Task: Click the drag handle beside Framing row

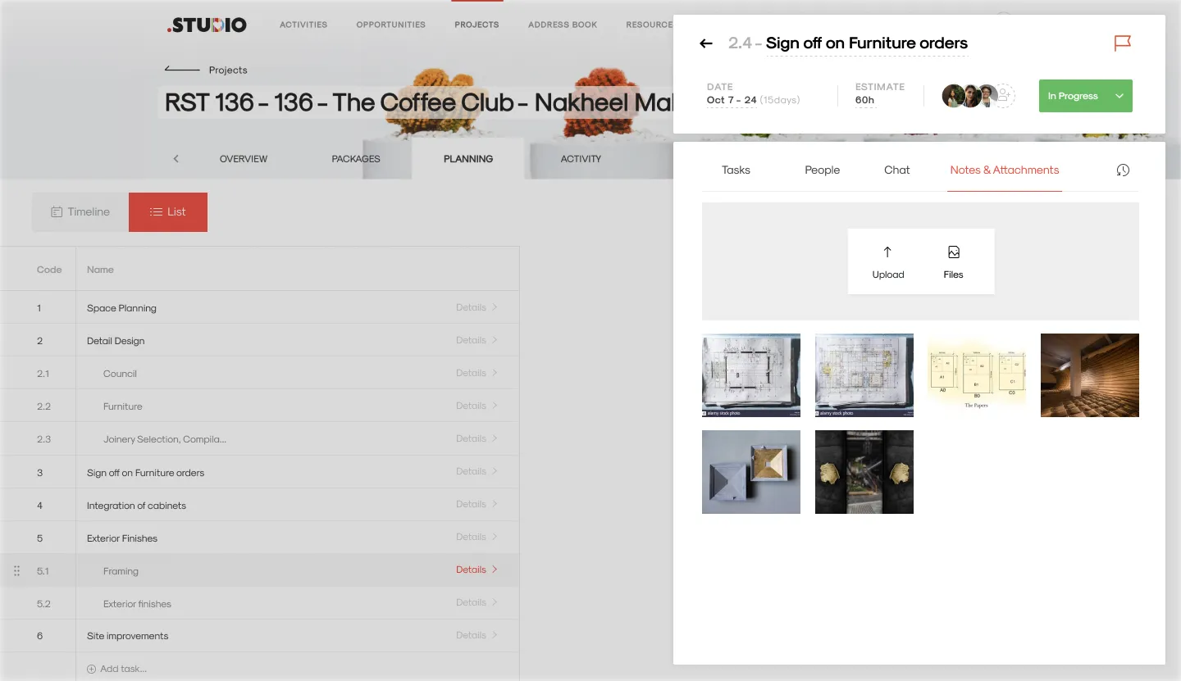Action: tap(16, 571)
